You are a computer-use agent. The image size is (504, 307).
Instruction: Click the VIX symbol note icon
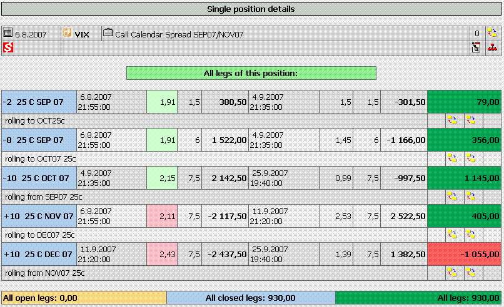(67, 34)
